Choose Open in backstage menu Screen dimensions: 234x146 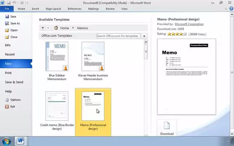click(x=11, y=30)
